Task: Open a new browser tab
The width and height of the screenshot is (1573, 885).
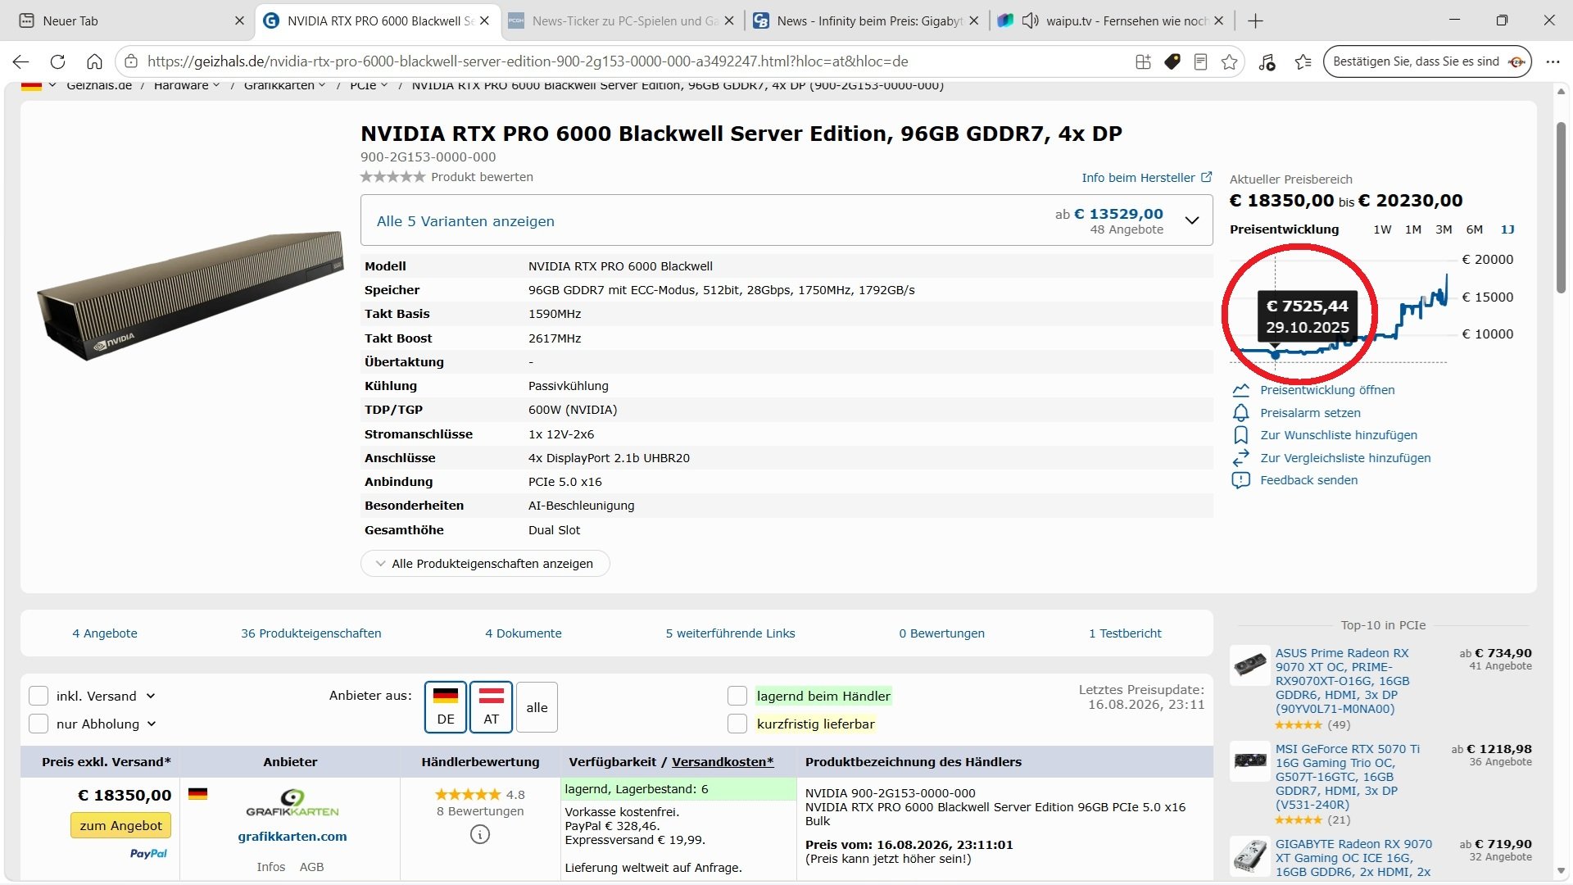Action: (1255, 20)
